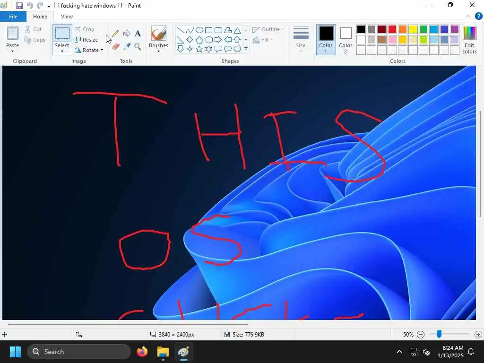Switch to the View tab
The image size is (484, 363).
(x=67, y=17)
